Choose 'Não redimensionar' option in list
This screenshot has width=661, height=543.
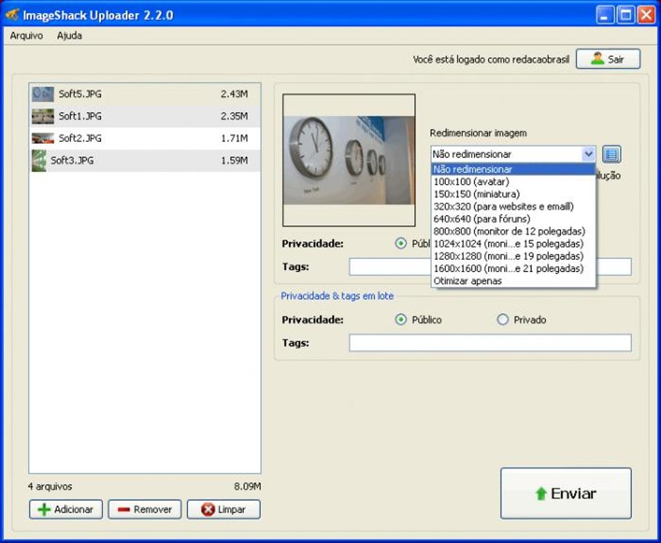(513, 170)
